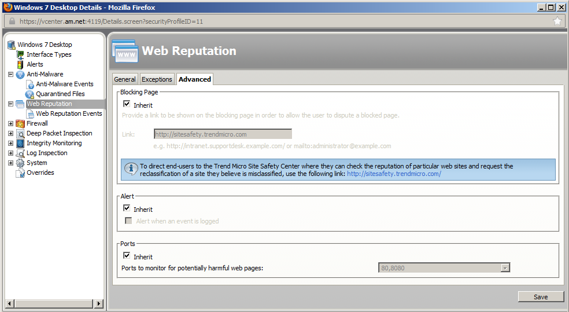
Task: Click the bookmark star in address bar
Action: 557,21
